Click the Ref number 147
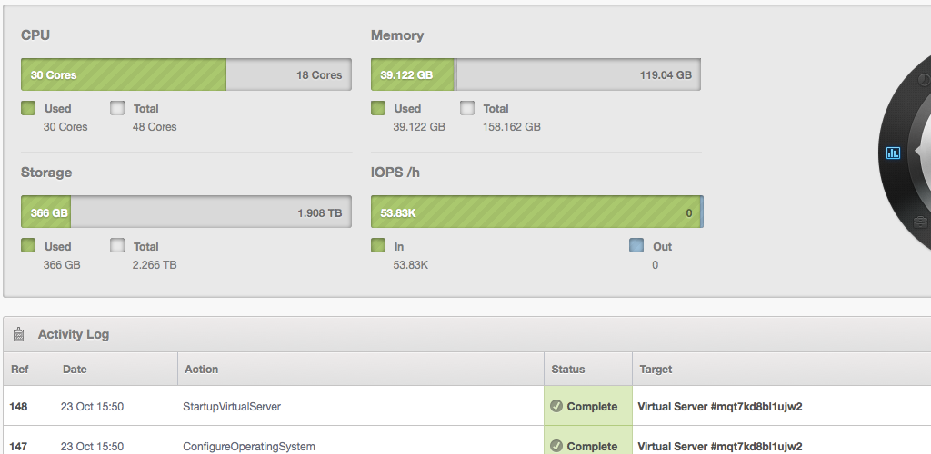931x454 pixels. pos(18,447)
